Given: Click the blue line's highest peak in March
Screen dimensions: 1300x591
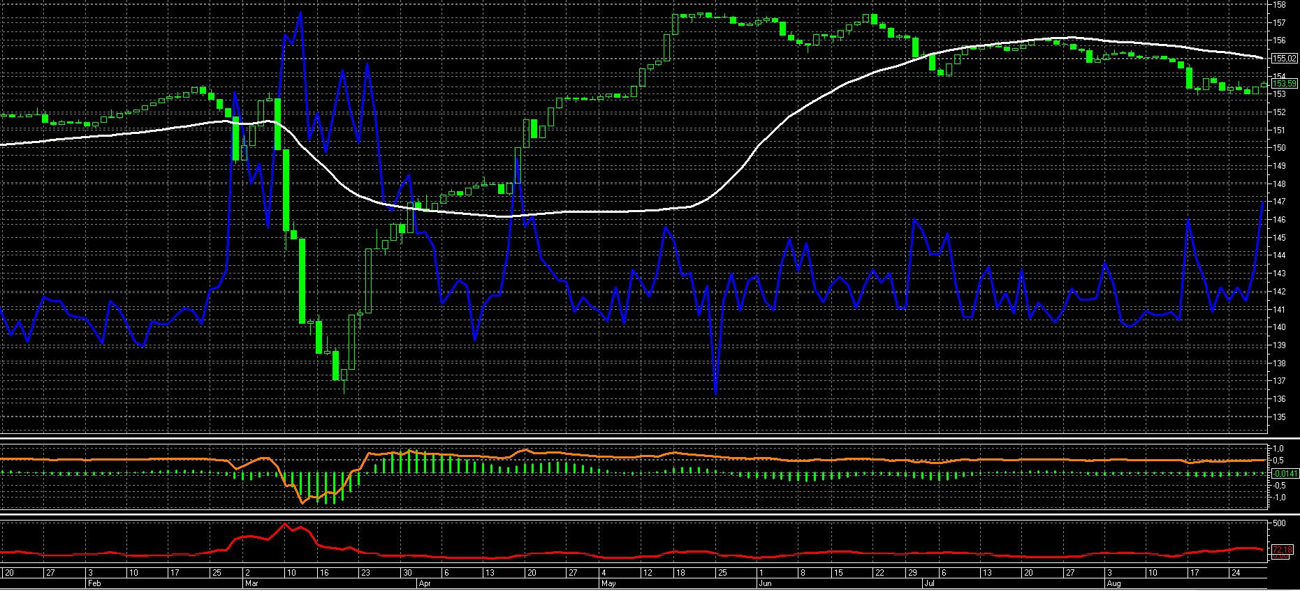Looking at the screenshot, I should tap(300, 13).
